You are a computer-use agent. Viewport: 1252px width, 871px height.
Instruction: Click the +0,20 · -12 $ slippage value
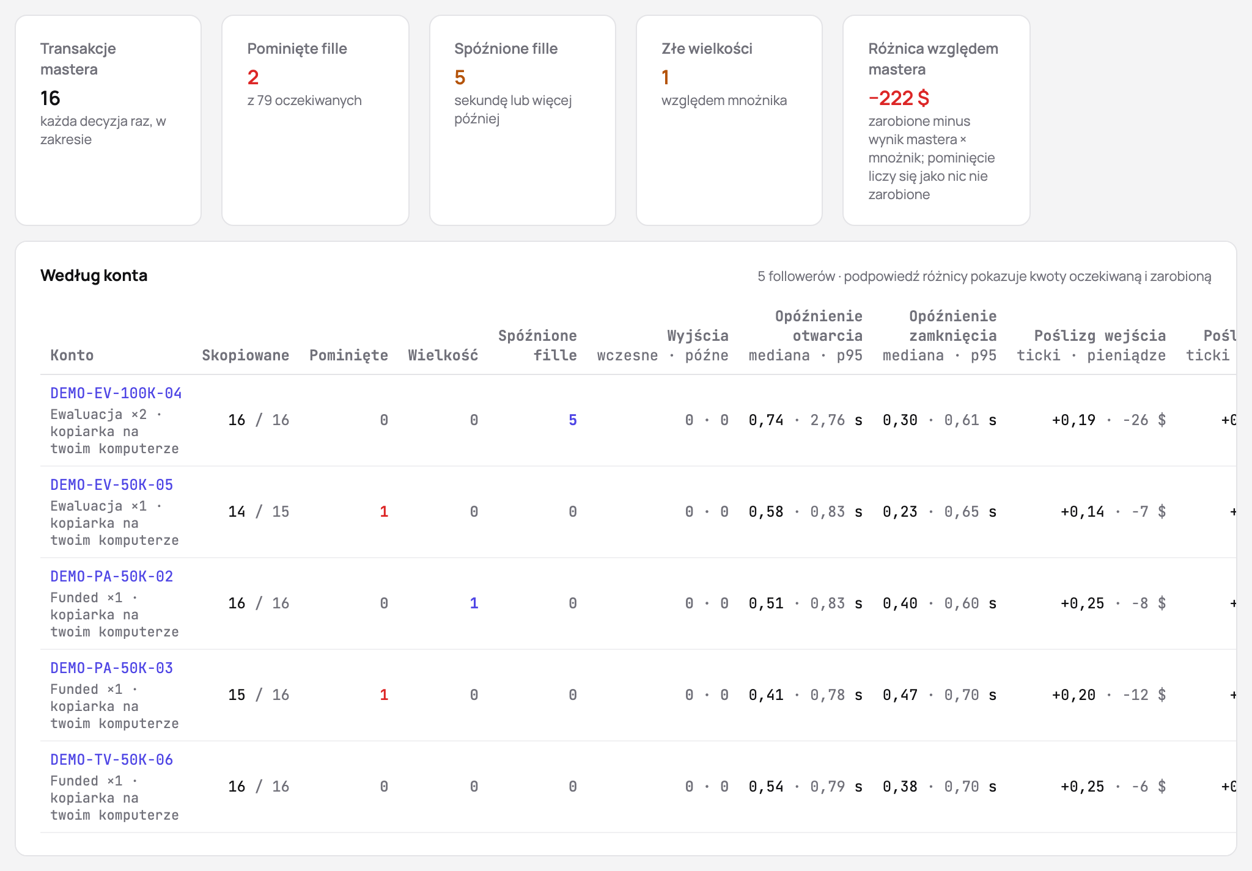(x=1109, y=695)
